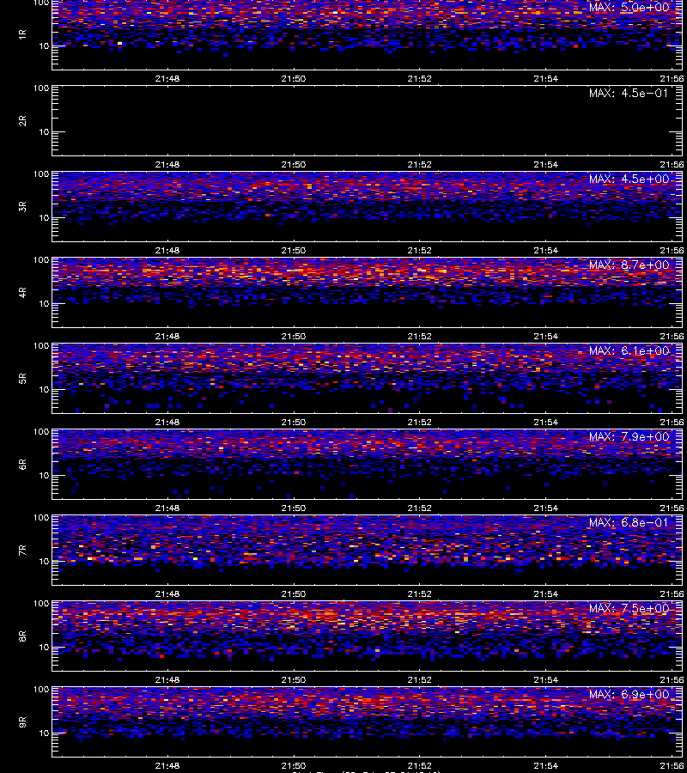Image resolution: width=687 pixels, height=773 pixels.
Task: Click the 100 y-axis label of the 8R panel
Action: click(x=41, y=604)
